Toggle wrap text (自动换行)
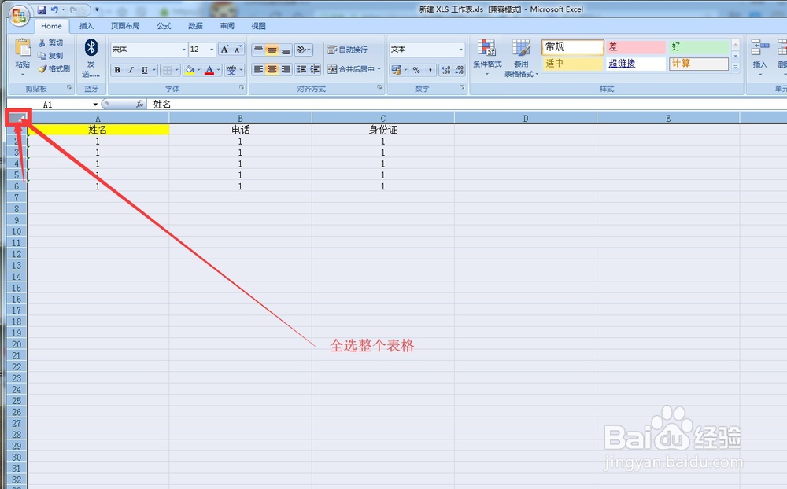This screenshot has height=489, width=787. click(x=347, y=50)
